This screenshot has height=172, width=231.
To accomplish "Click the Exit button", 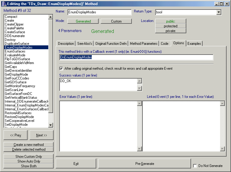I will click(76, 164).
